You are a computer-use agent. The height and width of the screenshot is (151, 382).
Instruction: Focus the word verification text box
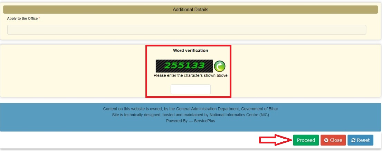click(191, 89)
